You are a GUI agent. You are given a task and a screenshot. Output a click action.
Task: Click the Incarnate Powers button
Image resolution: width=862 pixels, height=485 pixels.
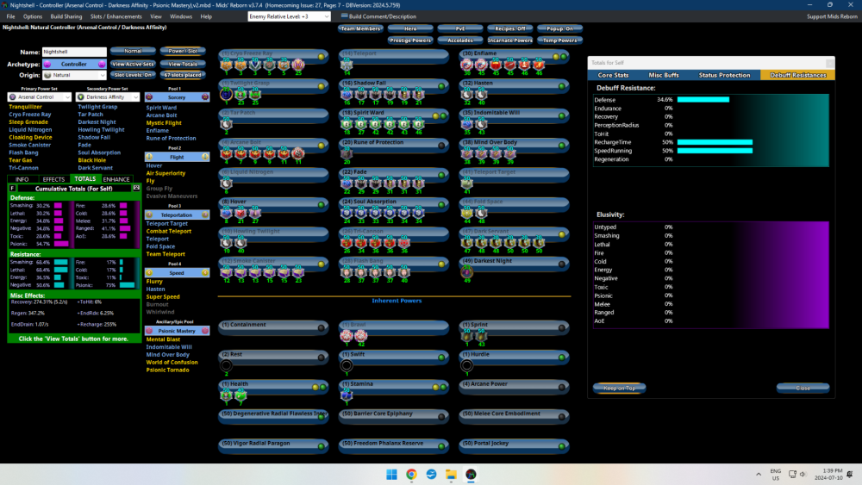509,40
